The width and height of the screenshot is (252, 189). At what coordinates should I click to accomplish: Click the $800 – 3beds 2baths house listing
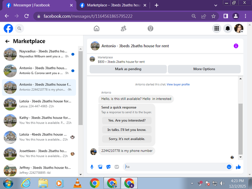[x=121, y=62]
